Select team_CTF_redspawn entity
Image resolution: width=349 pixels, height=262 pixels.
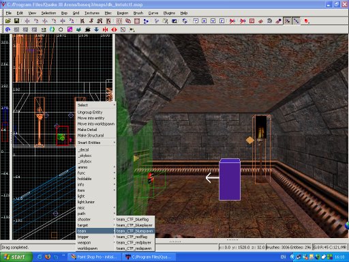tap(136, 248)
